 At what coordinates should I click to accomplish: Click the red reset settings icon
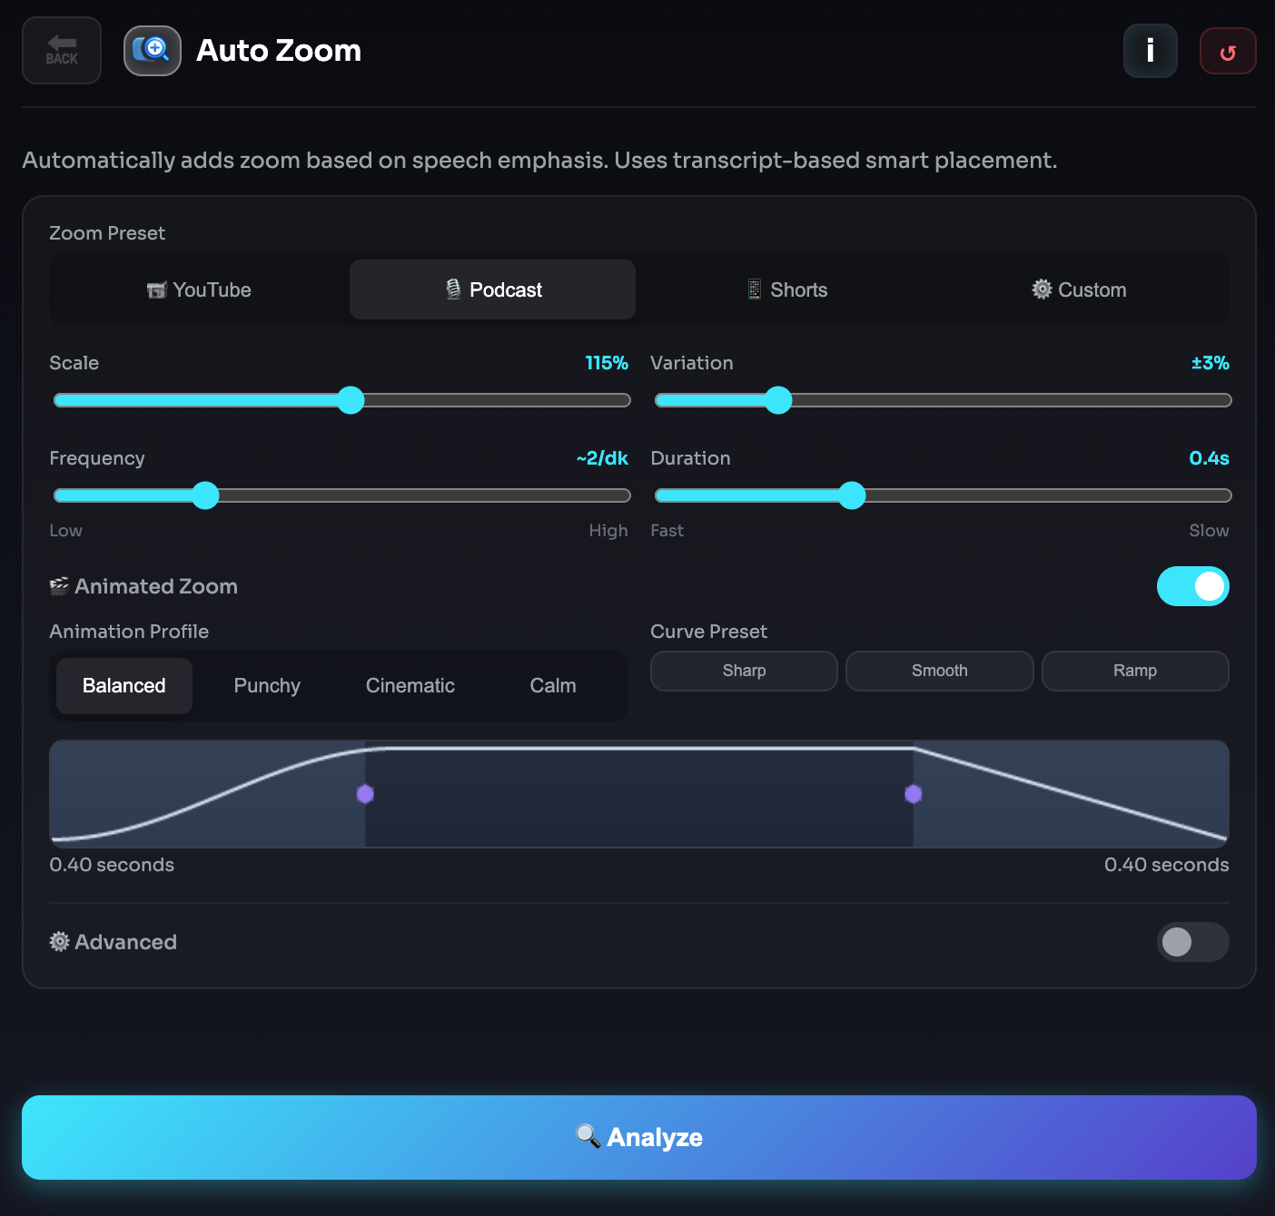pyautogui.click(x=1228, y=52)
